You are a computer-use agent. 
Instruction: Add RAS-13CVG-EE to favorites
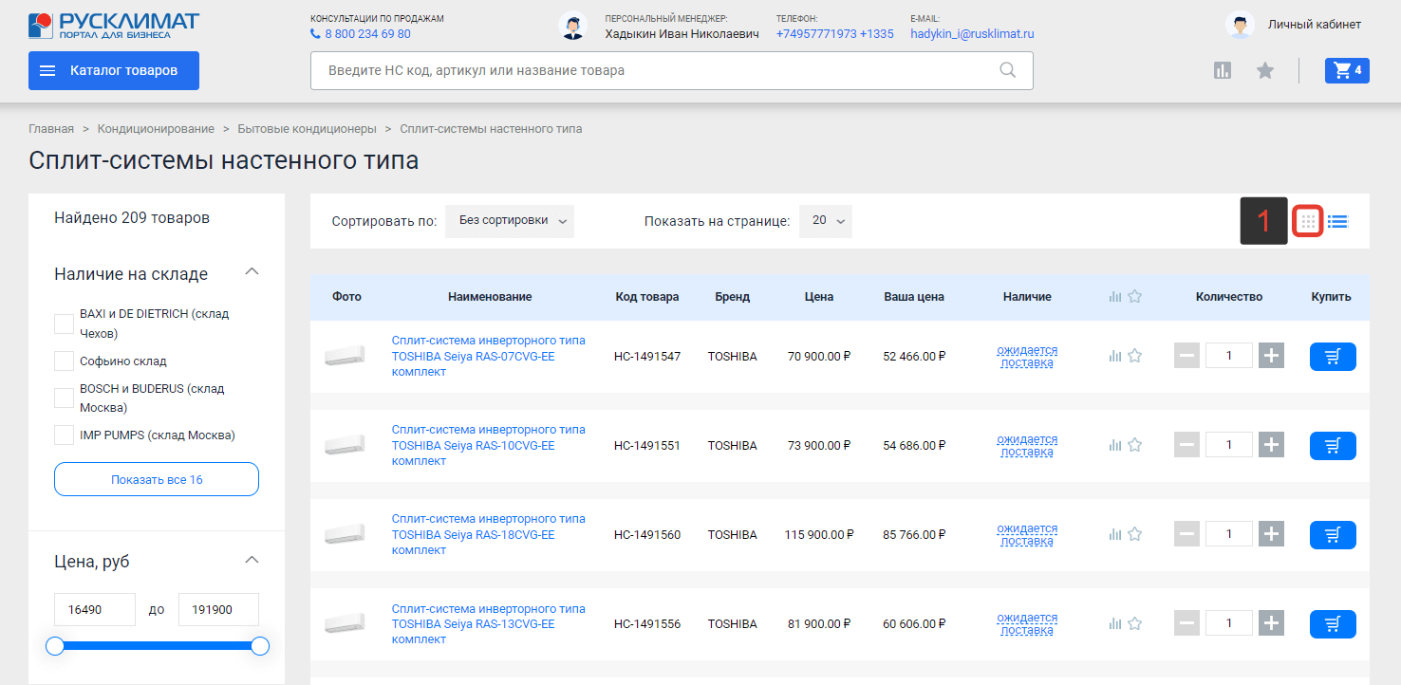1134,623
